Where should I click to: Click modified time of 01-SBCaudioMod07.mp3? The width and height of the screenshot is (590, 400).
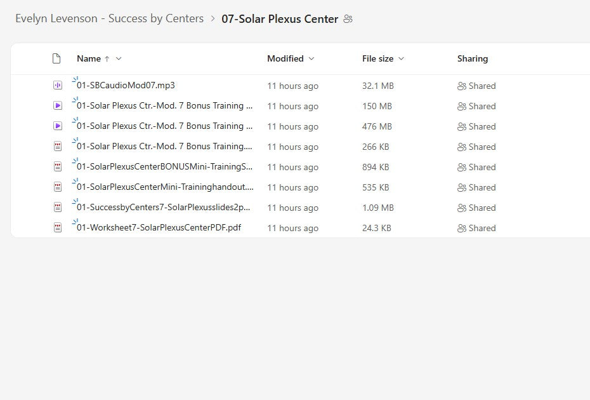292,86
